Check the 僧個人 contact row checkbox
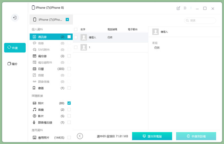Screen dimensions: 224x144 [x=76, y=37]
